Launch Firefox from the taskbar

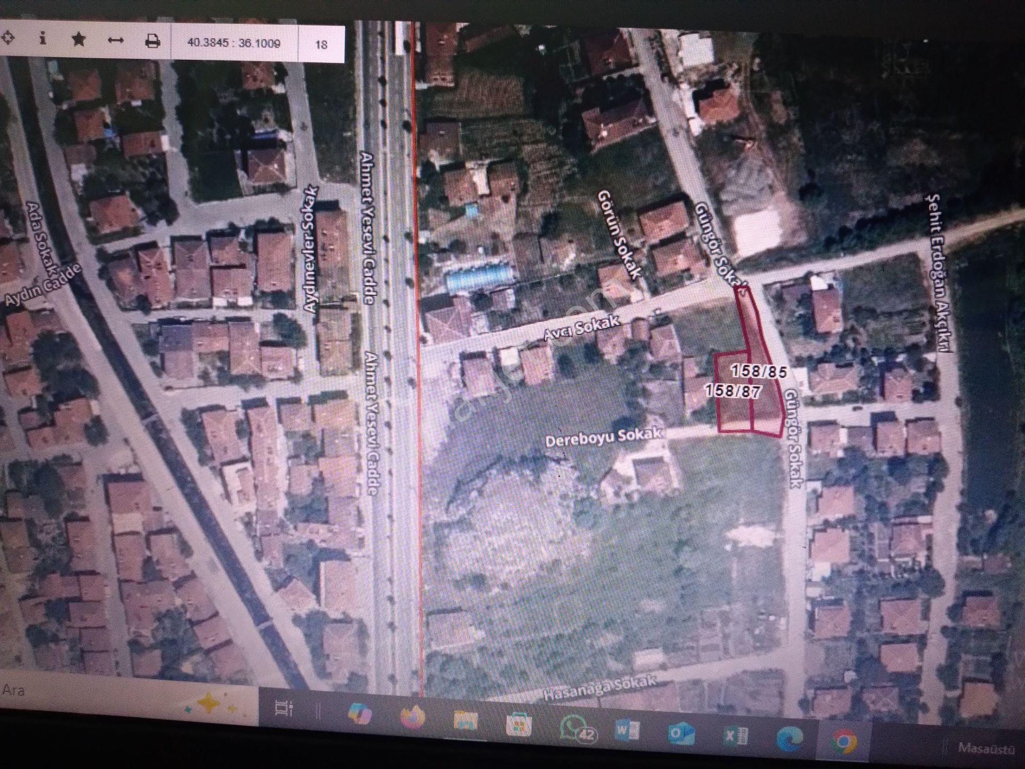click(x=412, y=717)
